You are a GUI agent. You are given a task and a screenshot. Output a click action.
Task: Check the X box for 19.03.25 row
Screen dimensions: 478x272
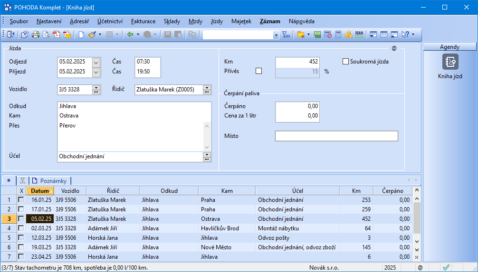tap(21, 247)
